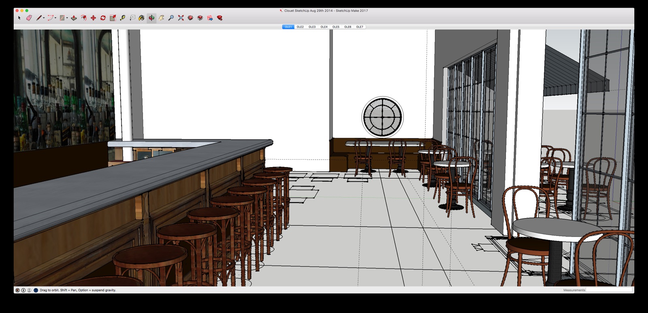Viewport: 648px width, 313px height.
Task: Switch to the OLE2 scene tab
Action: point(300,27)
